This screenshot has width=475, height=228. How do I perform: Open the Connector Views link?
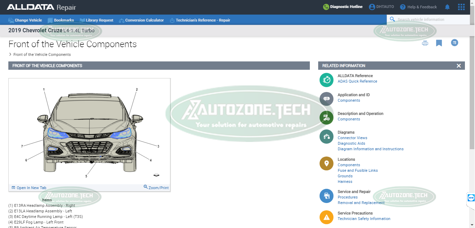(x=352, y=138)
